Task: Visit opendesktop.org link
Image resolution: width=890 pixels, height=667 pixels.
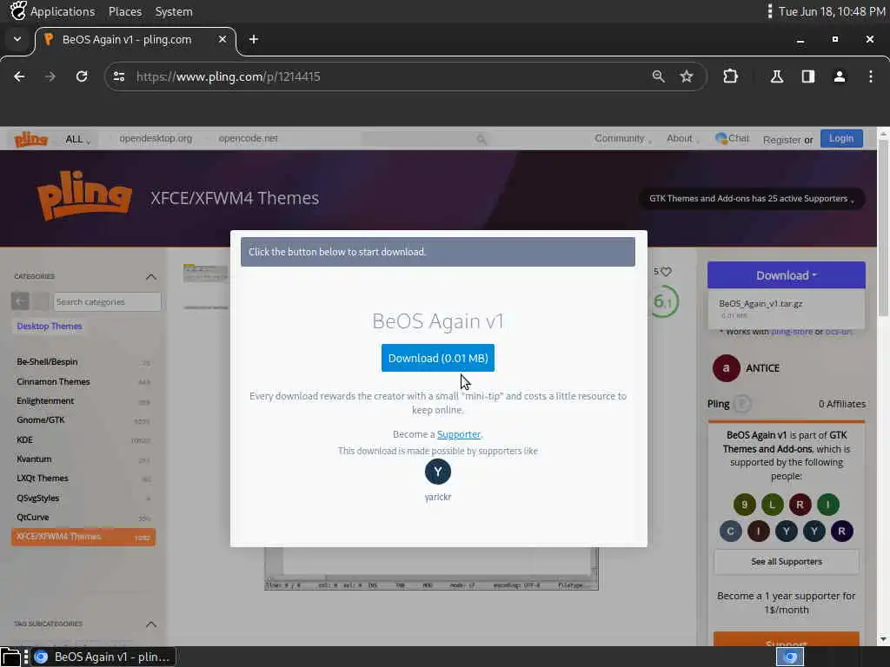Action: 156,138
